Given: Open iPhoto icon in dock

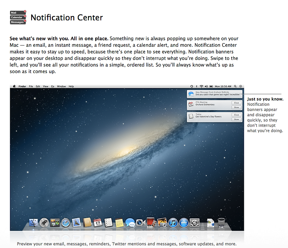Looking at the screenshot, I should [x=162, y=222].
